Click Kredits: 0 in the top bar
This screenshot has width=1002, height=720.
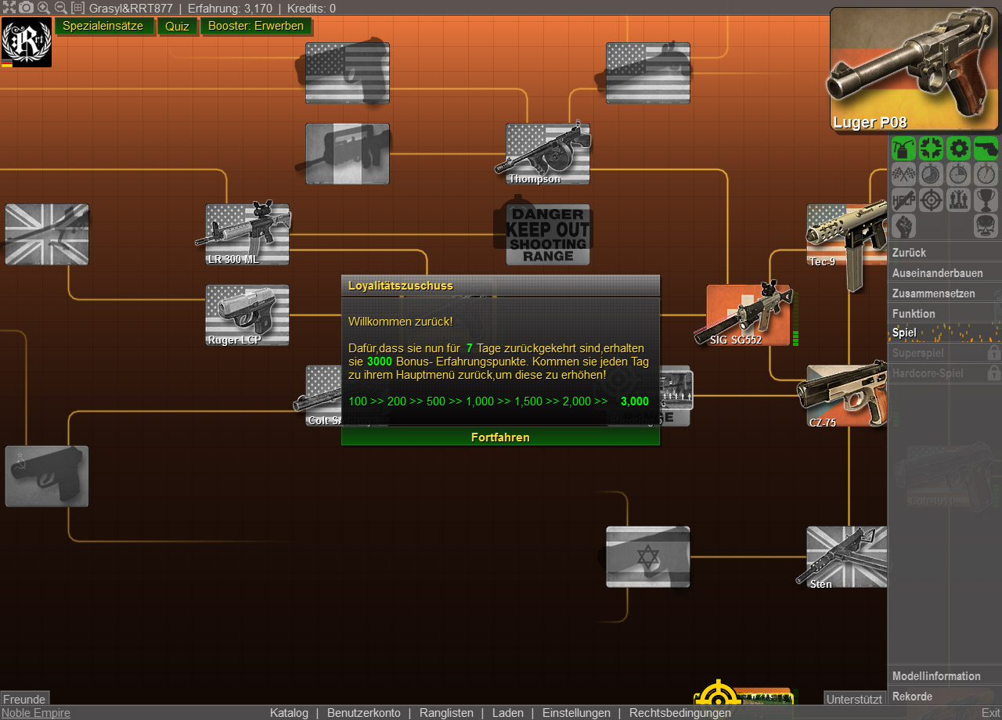coord(312,9)
